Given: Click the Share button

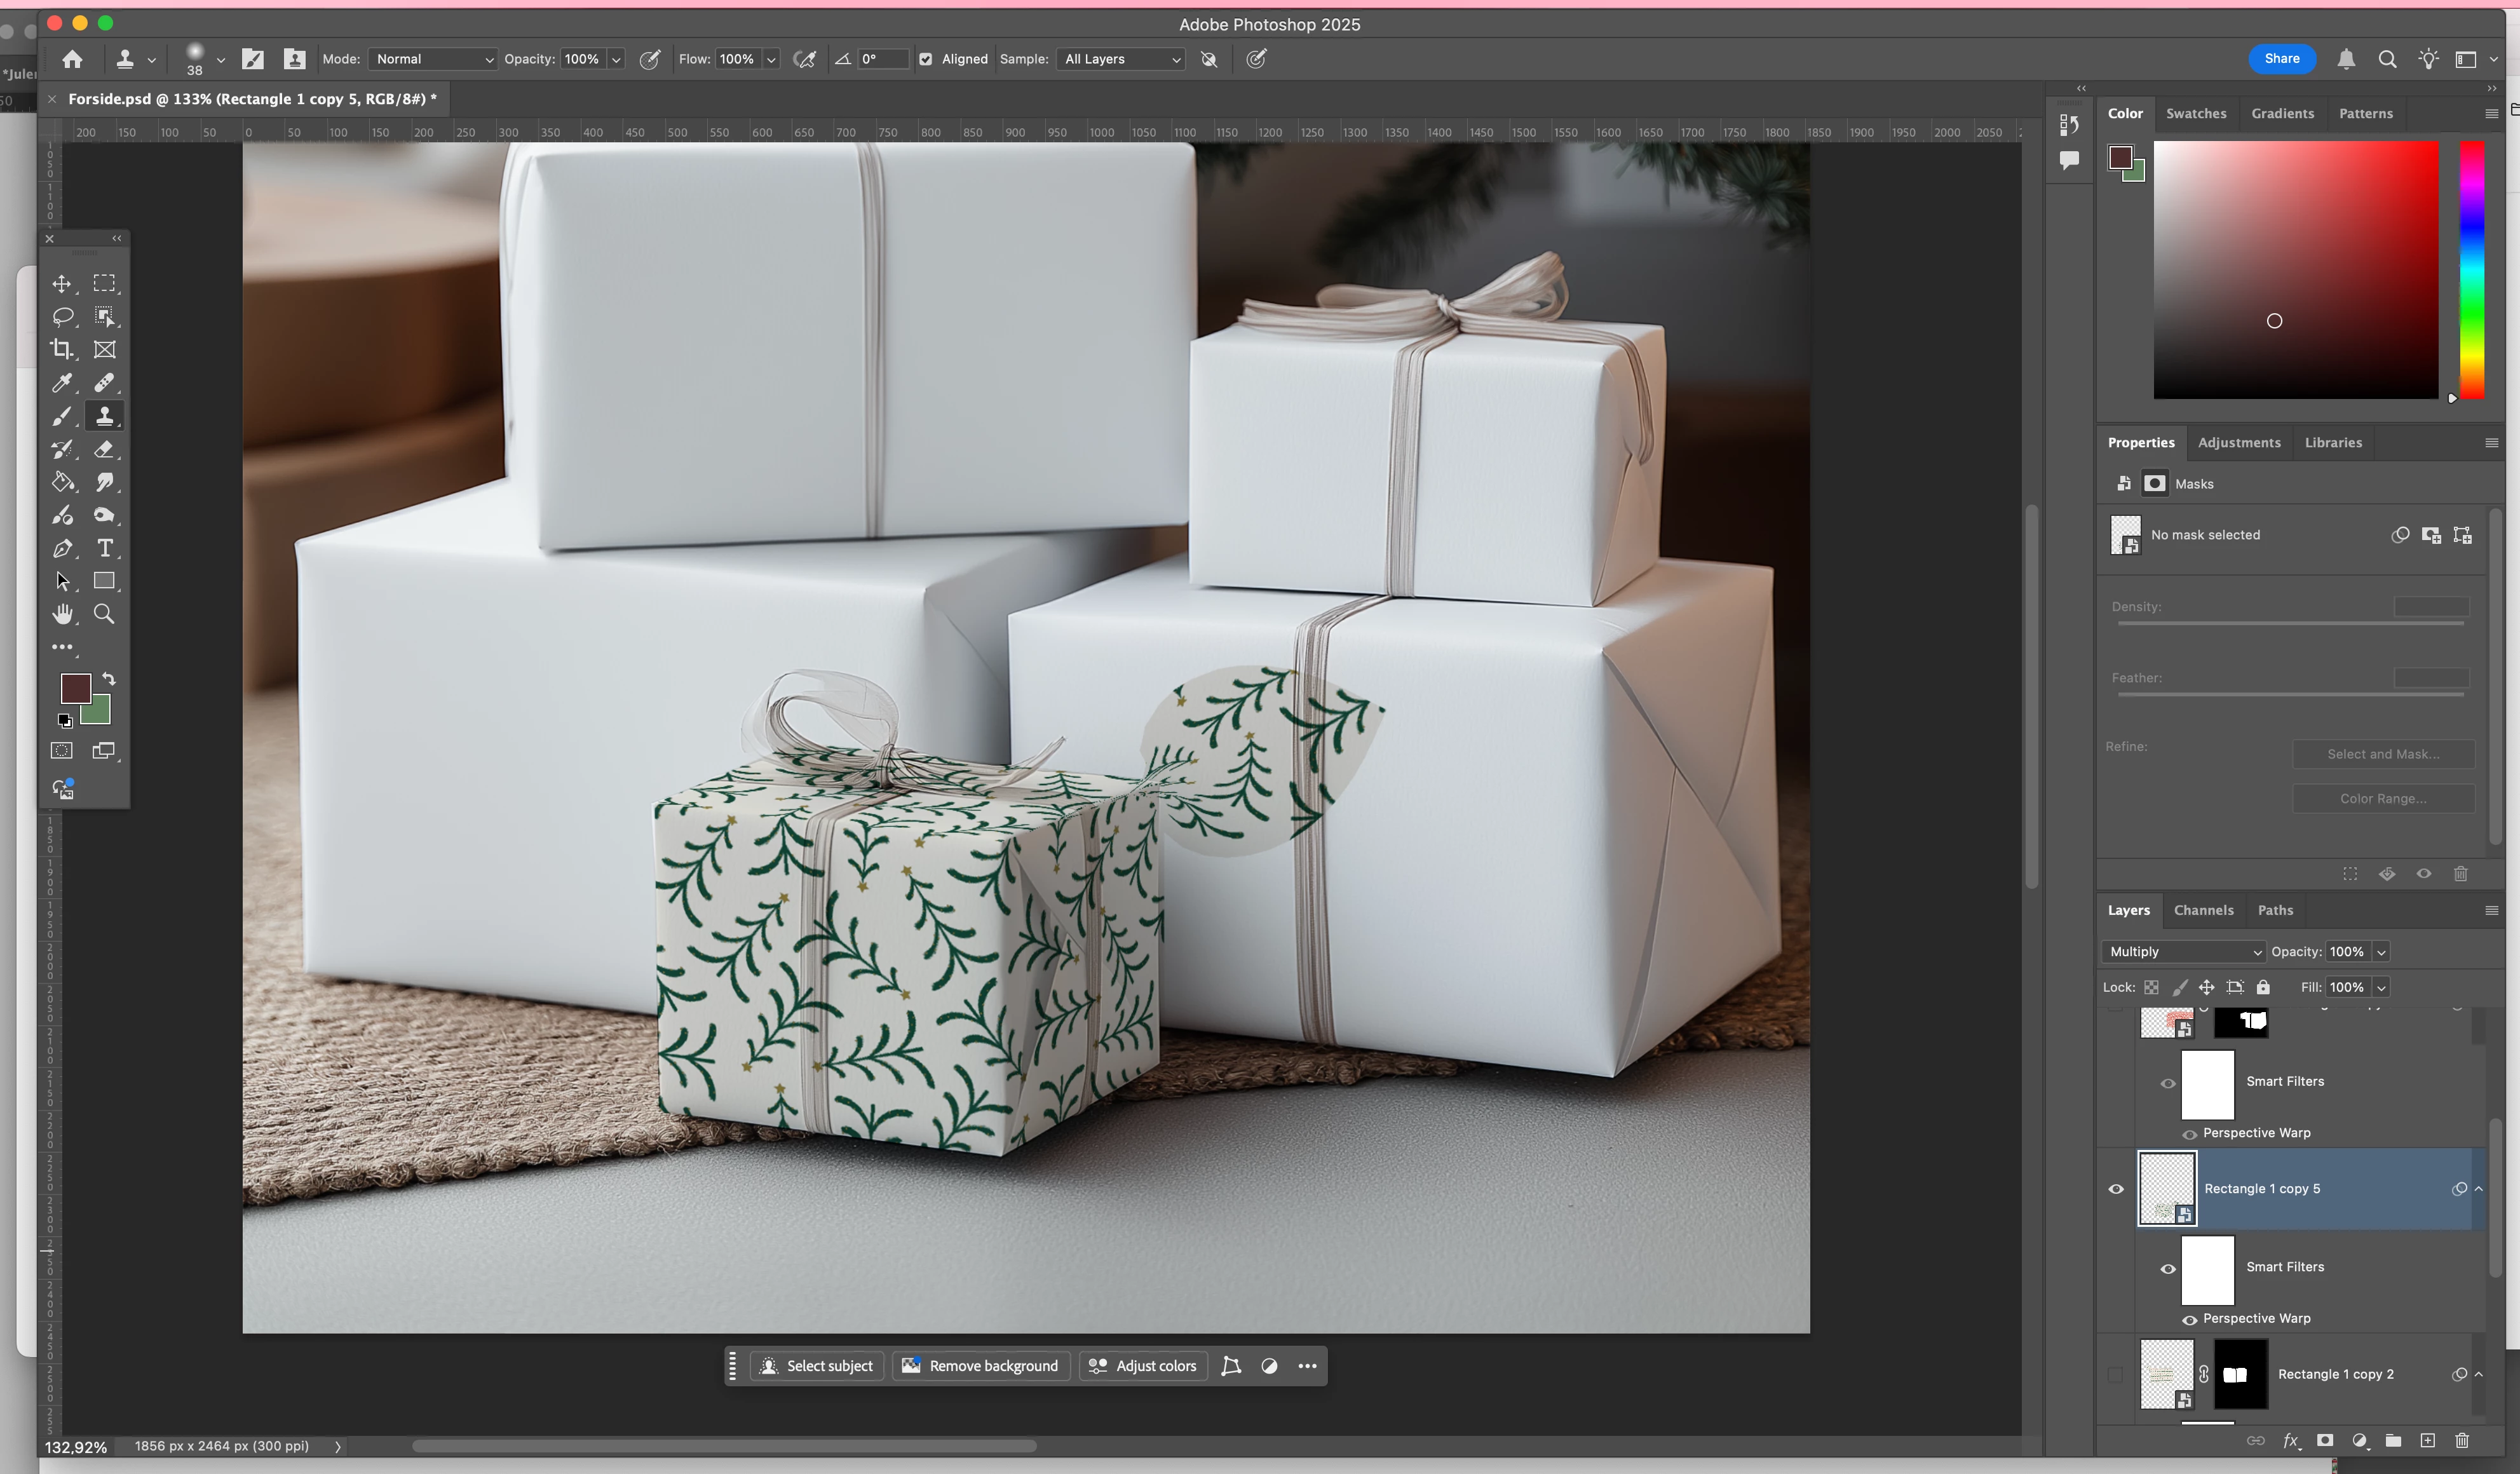Looking at the screenshot, I should pyautogui.click(x=2281, y=59).
